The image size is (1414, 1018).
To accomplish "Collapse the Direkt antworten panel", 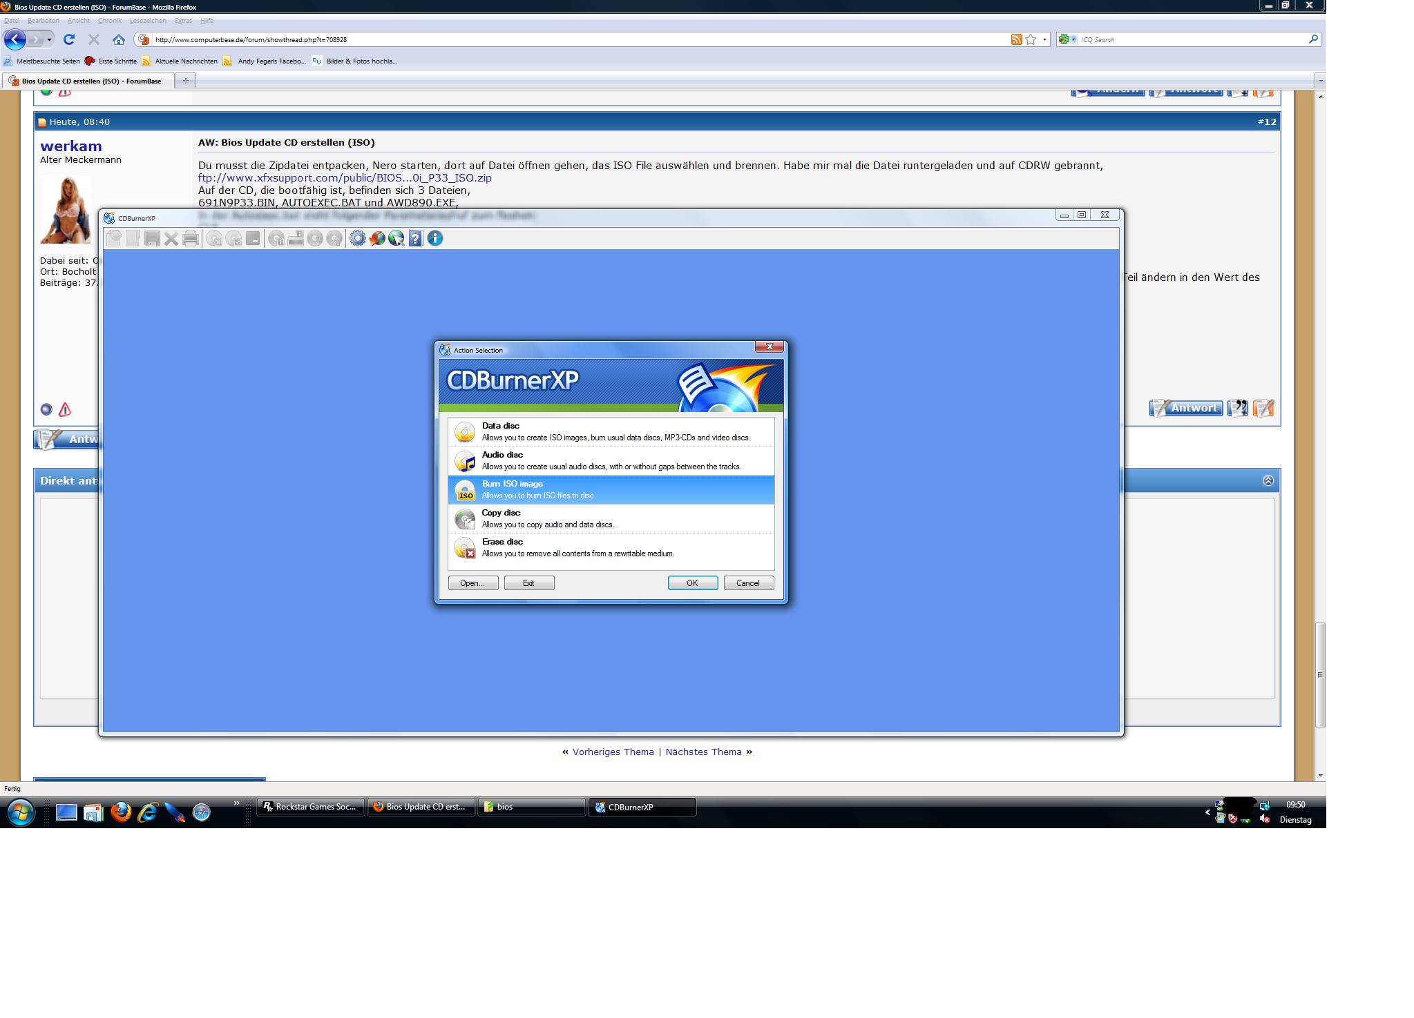I will (1268, 481).
